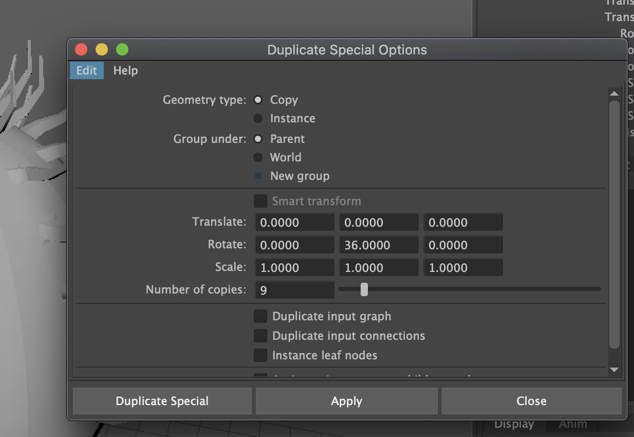The height and width of the screenshot is (437, 634).
Task: Click the Close button at bottom
Action: point(531,401)
